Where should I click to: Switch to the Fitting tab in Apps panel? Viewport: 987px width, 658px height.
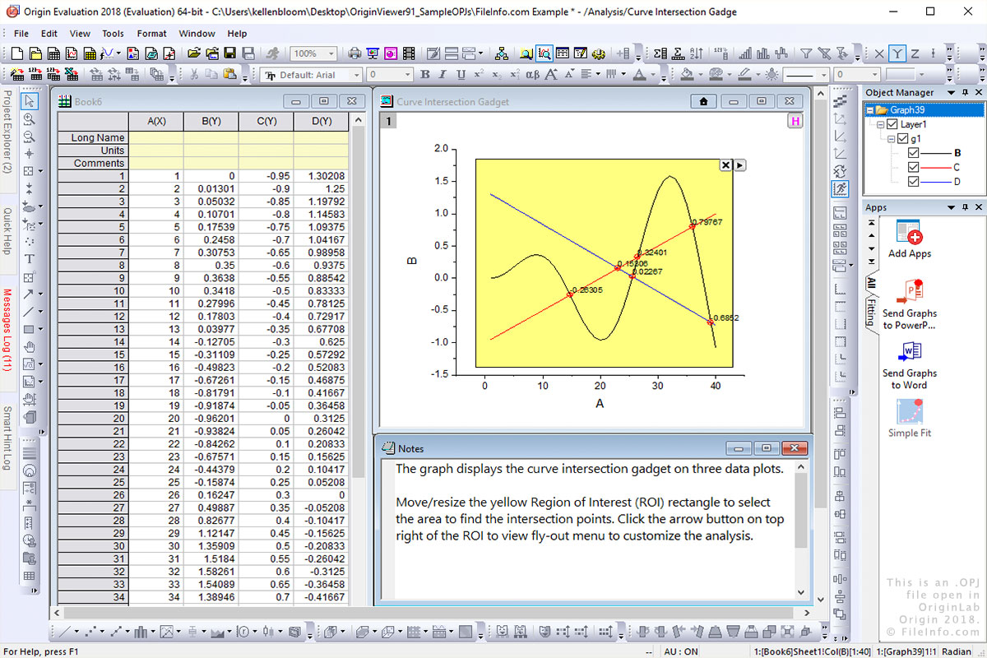point(870,313)
